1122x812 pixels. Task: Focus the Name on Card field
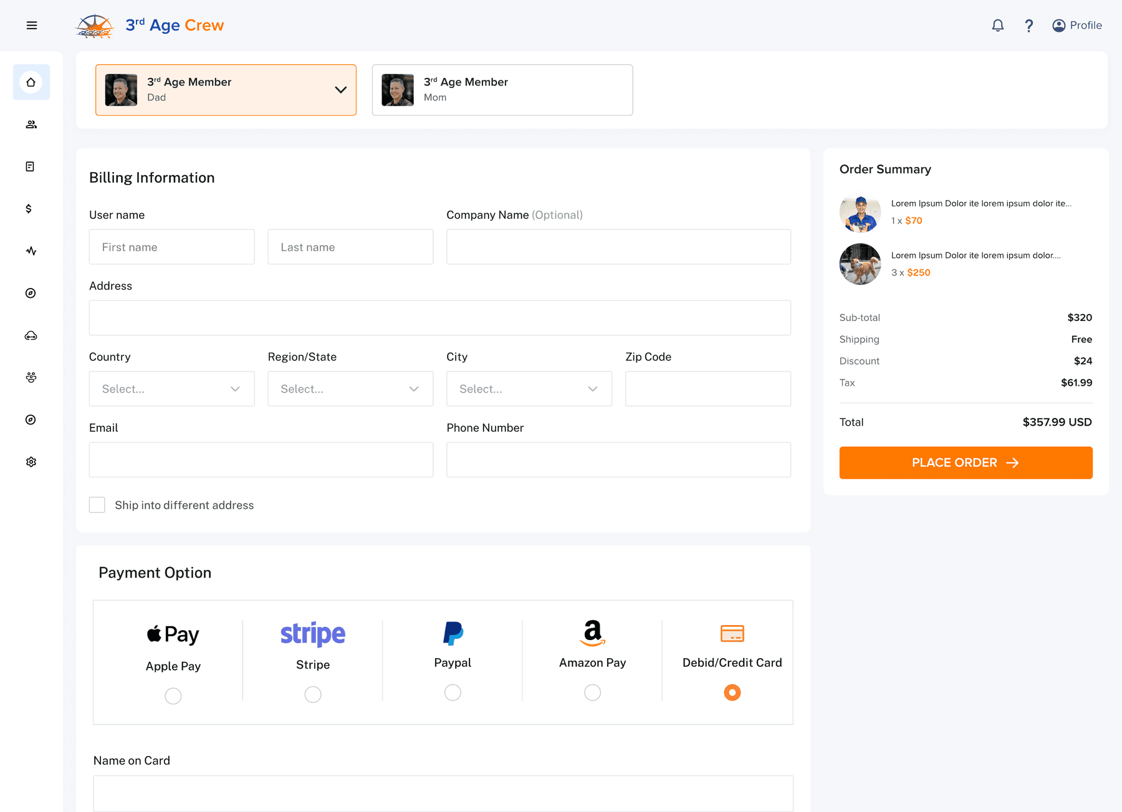pyautogui.click(x=443, y=793)
